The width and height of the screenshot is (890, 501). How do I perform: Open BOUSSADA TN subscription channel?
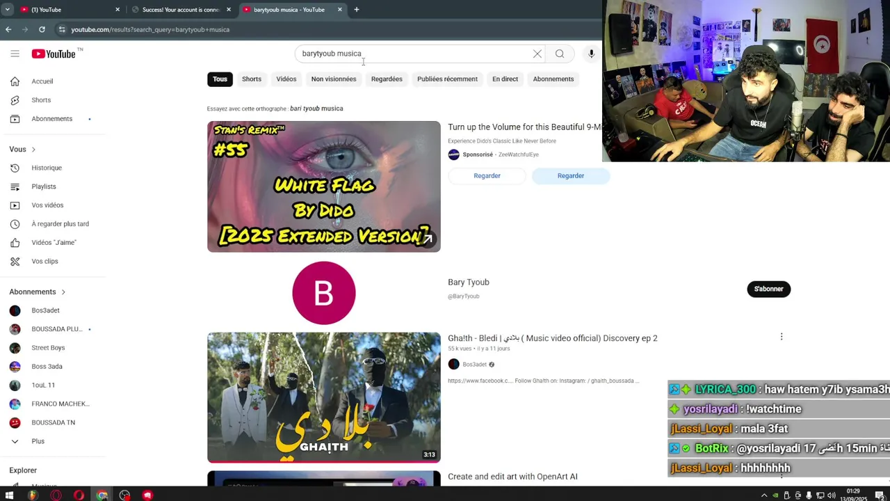point(53,422)
